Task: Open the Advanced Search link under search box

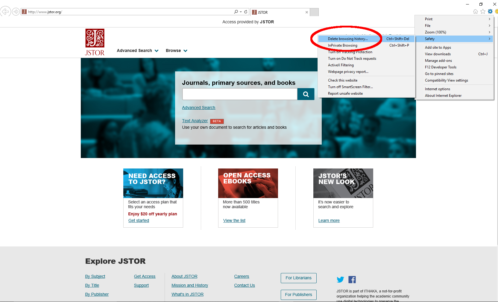Action: (x=198, y=108)
